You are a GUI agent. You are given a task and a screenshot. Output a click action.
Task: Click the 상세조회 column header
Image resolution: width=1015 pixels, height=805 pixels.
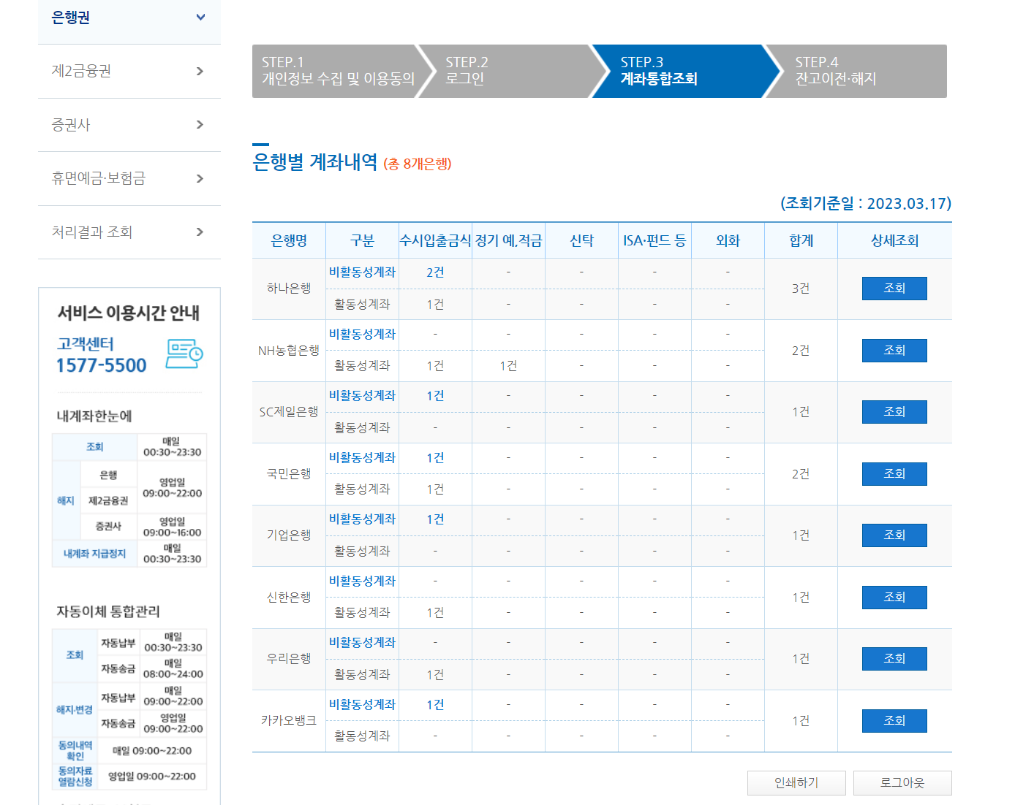[x=894, y=240]
